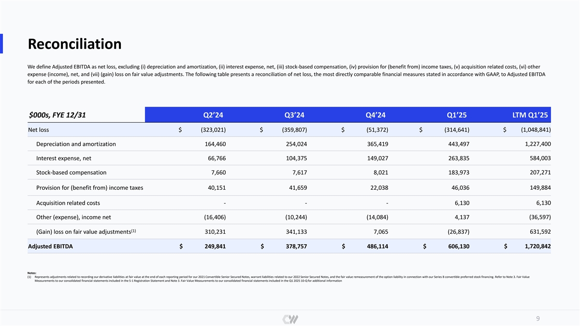
Task: Click the CoreWeave logo in the footer
Action: coord(290,319)
